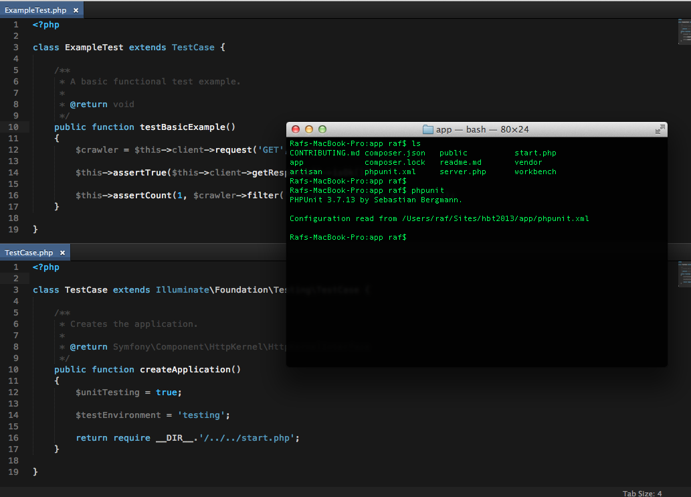This screenshot has height=497, width=691.
Task: Click 'composer.lock' in terminal ls output
Action: tap(395, 163)
